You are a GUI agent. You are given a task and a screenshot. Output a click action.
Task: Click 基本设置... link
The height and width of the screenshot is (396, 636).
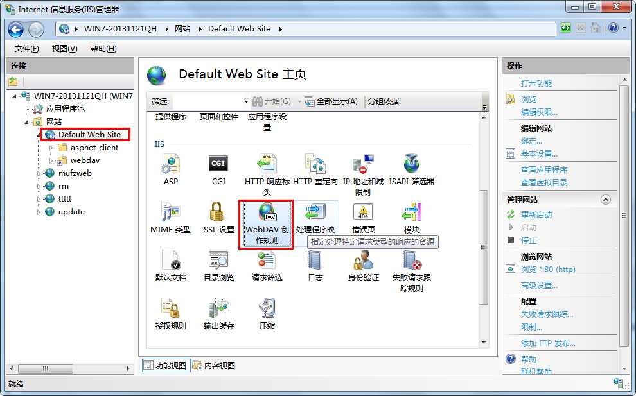[x=539, y=154]
